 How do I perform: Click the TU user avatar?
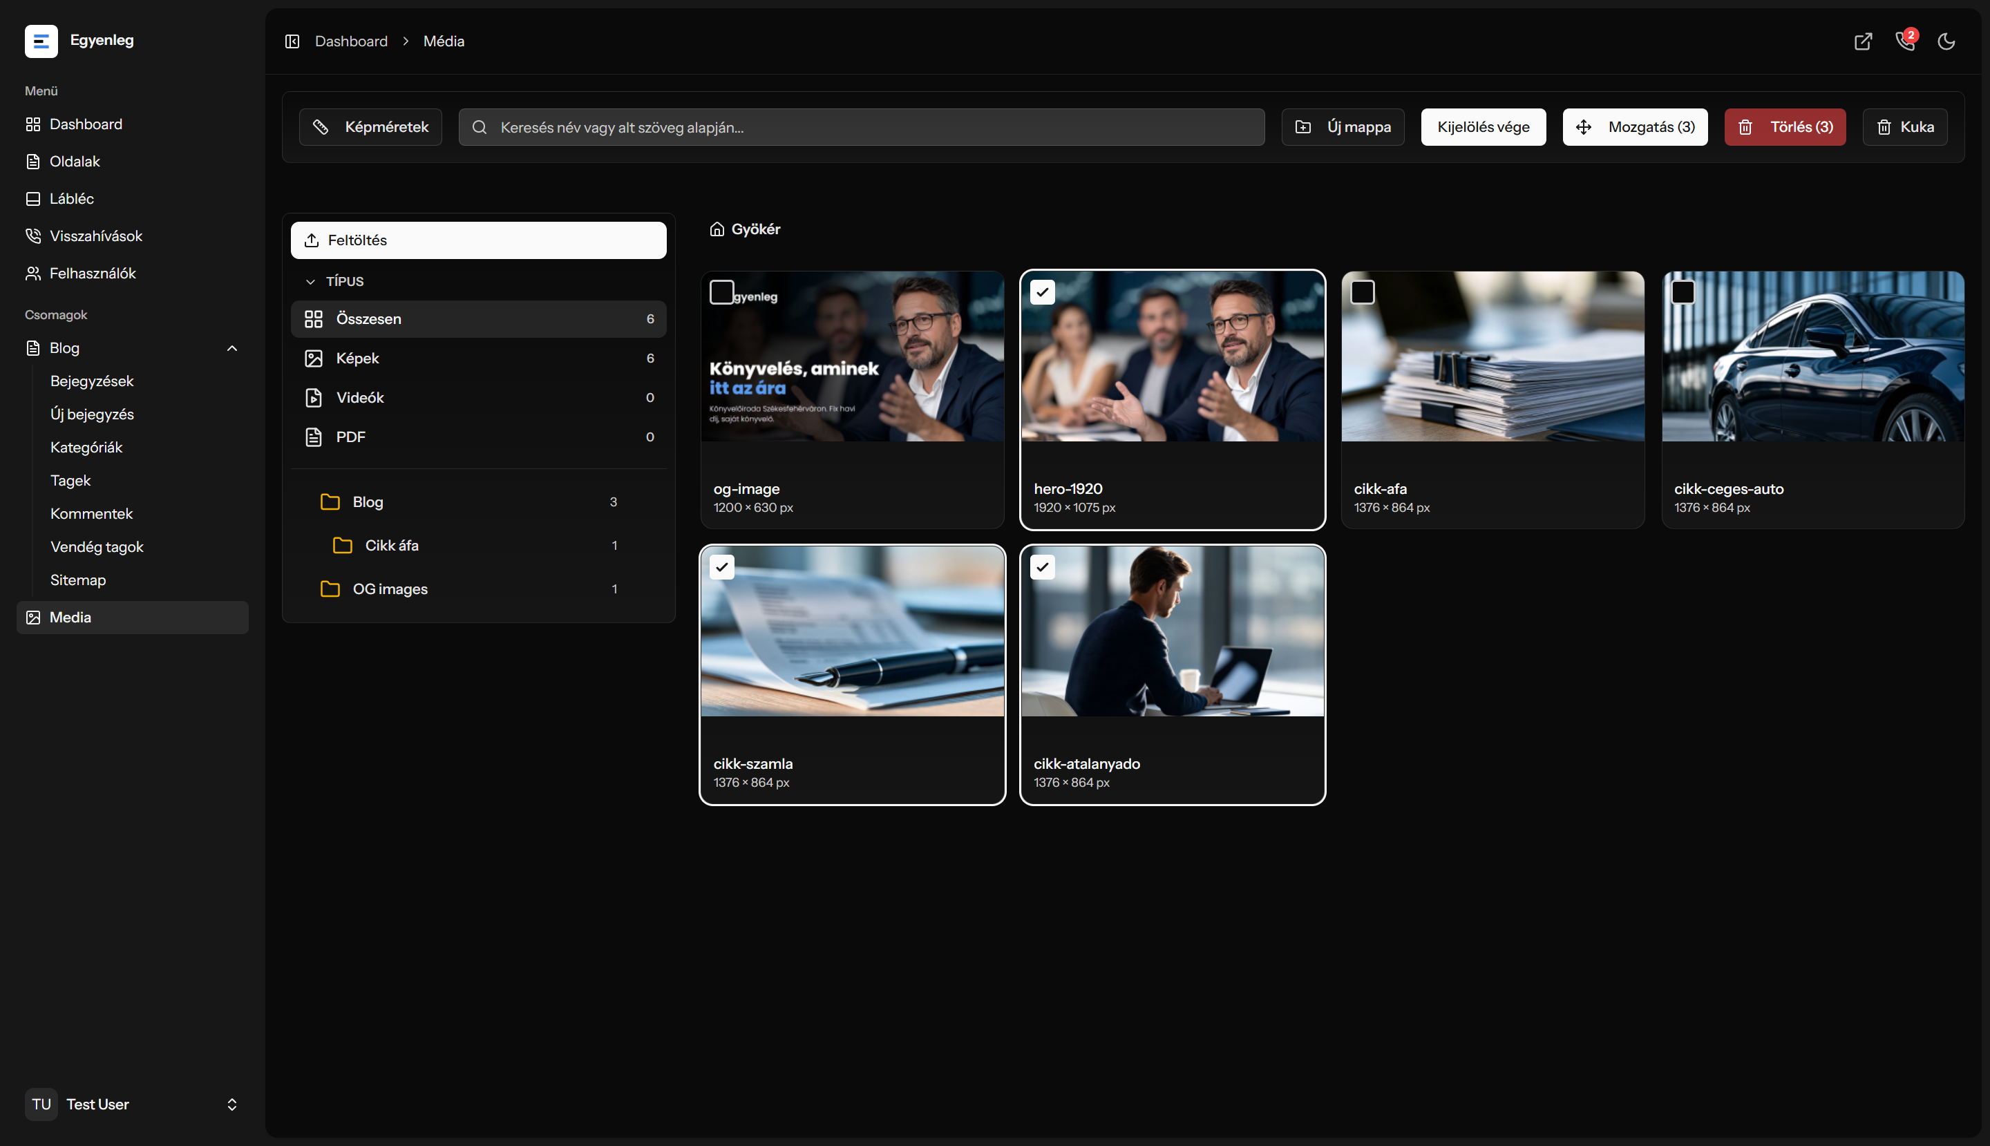pyautogui.click(x=41, y=1105)
